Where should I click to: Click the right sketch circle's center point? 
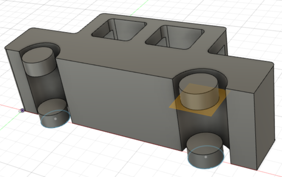click(x=206, y=157)
